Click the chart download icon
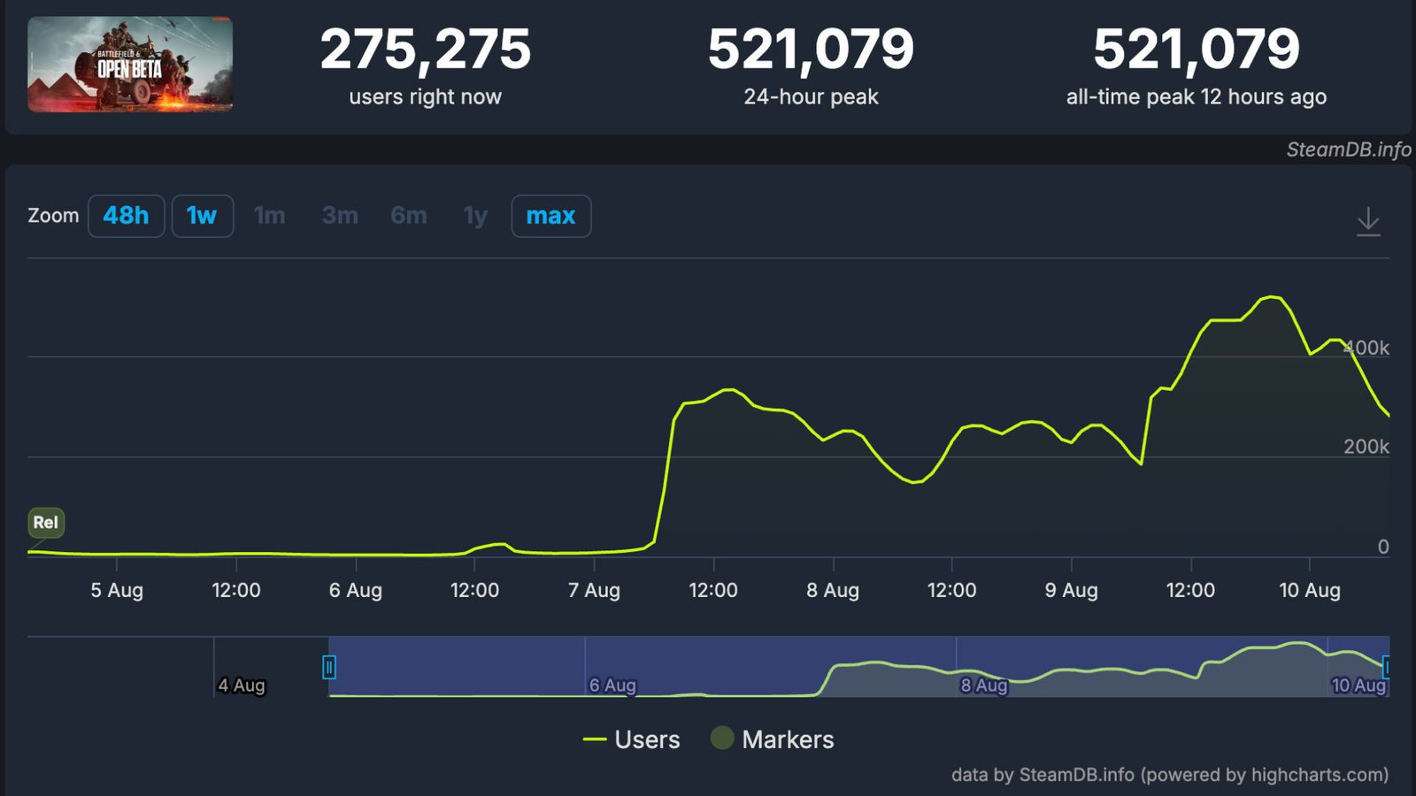Image resolution: width=1416 pixels, height=796 pixels. pos(1368,221)
